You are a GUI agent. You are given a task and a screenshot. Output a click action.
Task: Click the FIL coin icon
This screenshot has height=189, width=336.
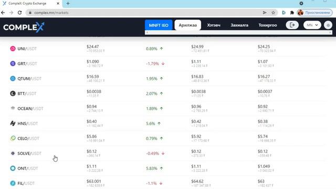(x=13, y=183)
